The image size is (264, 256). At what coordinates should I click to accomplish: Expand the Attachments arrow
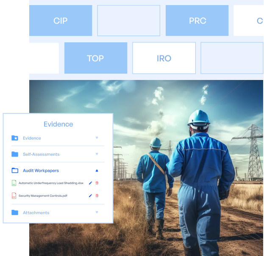point(97,212)
